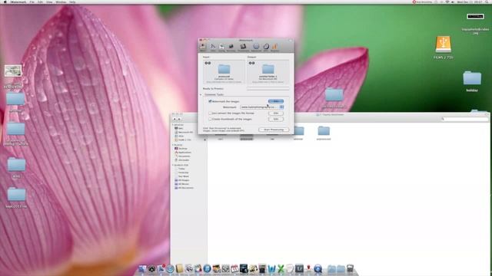Viewport: 492px width, 276px height.
Task: Open the Watermark selection dropdown
Action: [x=262, y=107]
